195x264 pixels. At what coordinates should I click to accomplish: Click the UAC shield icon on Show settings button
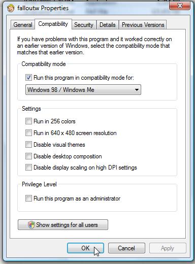pos(31,225)
